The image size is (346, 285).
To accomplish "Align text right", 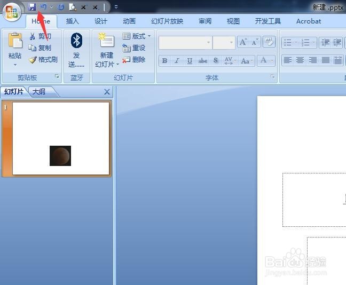I will pos(313,60).
